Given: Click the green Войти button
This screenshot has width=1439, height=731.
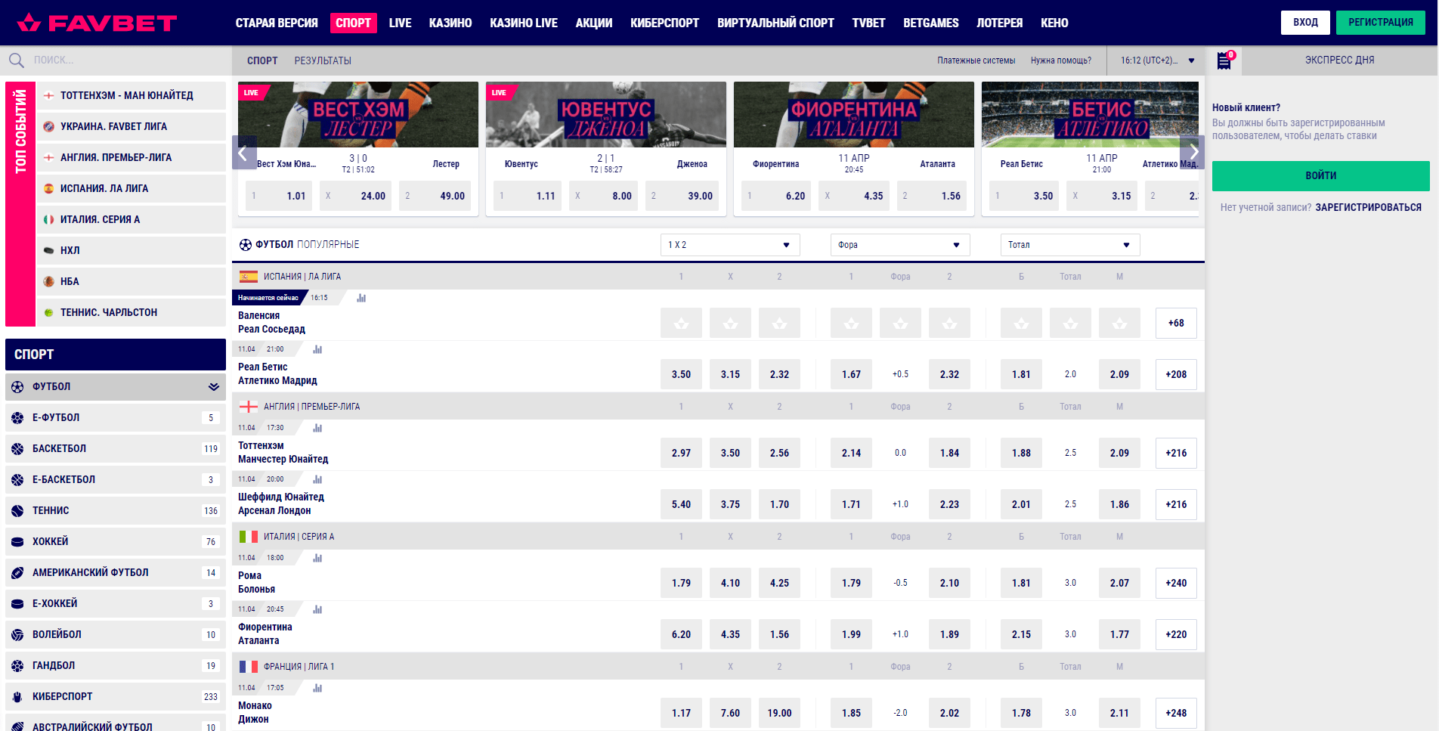Looking at the screenshot, I should (1320, 175).
